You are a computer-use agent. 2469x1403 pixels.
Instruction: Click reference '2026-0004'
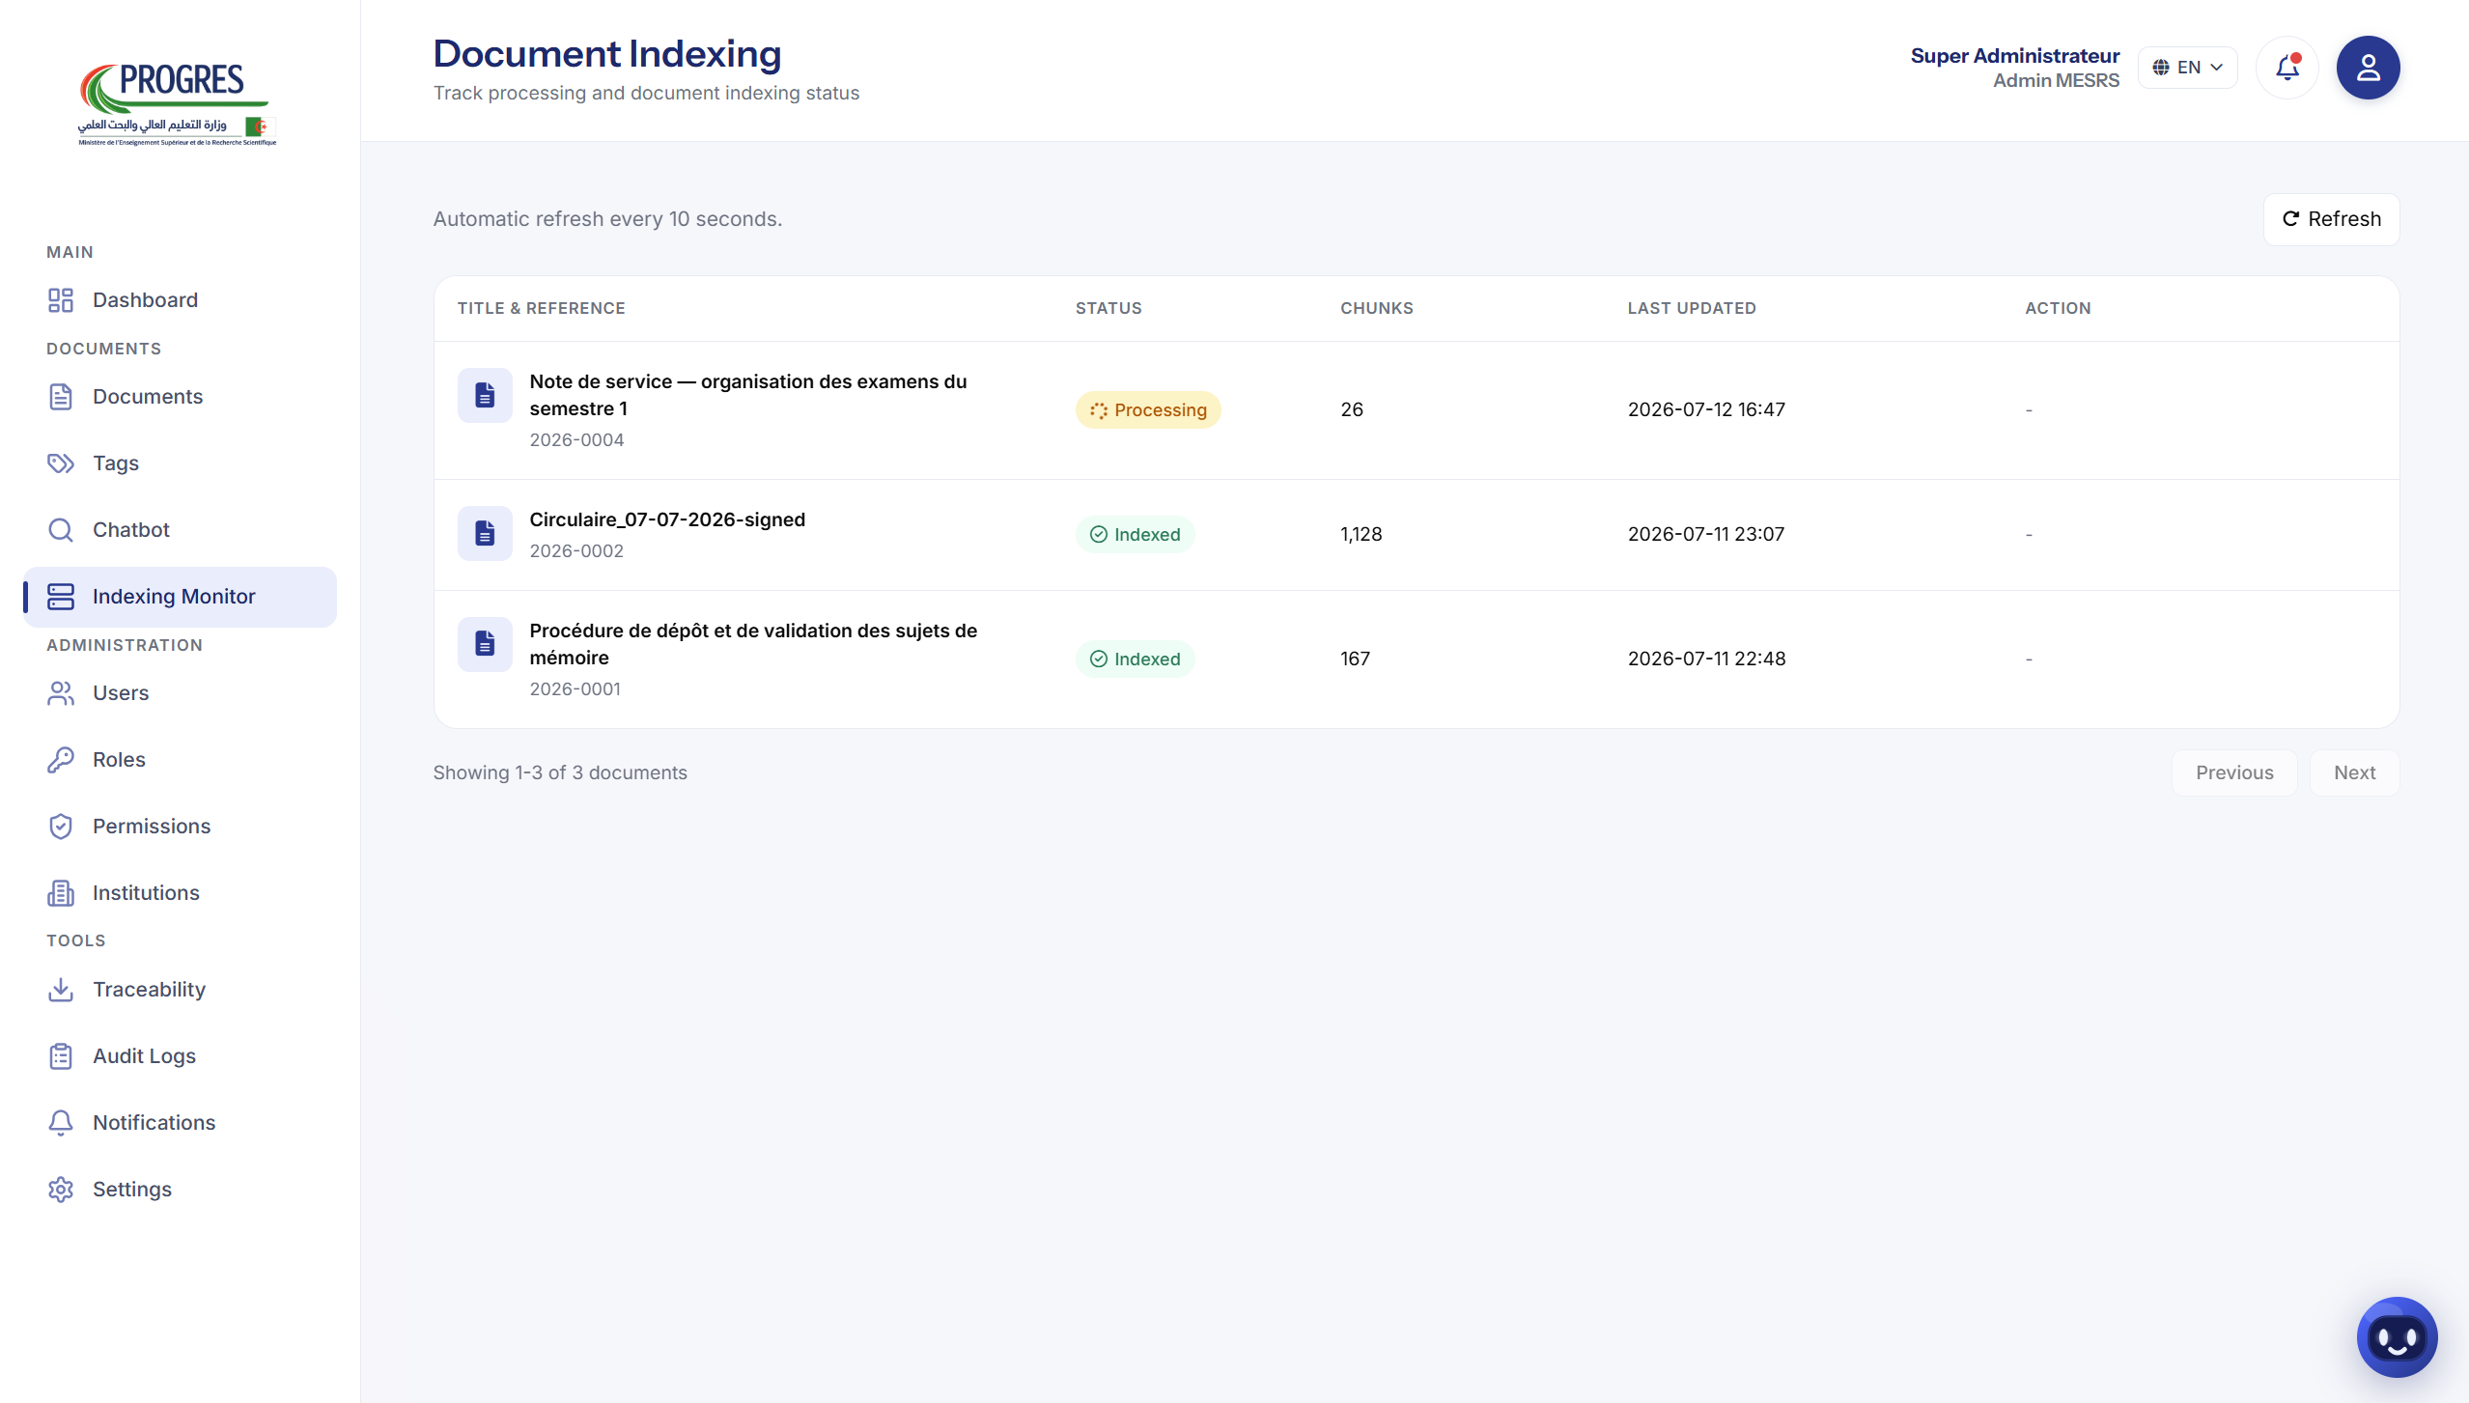[x=576, y=440]
